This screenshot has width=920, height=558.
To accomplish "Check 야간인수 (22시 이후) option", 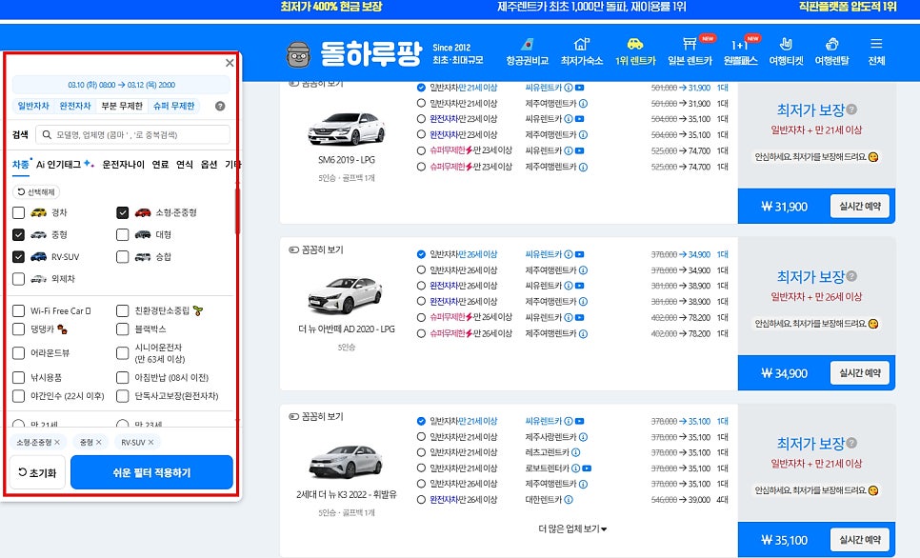I will tap(19, 396).
